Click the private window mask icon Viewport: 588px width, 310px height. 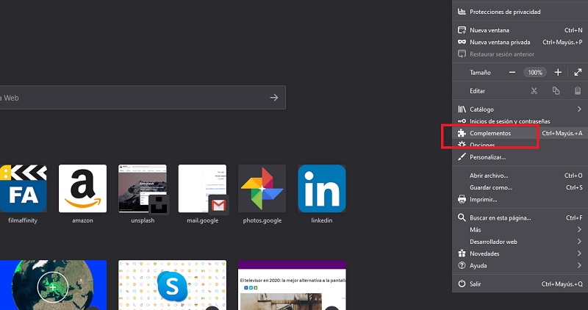(x=462, y=42)
